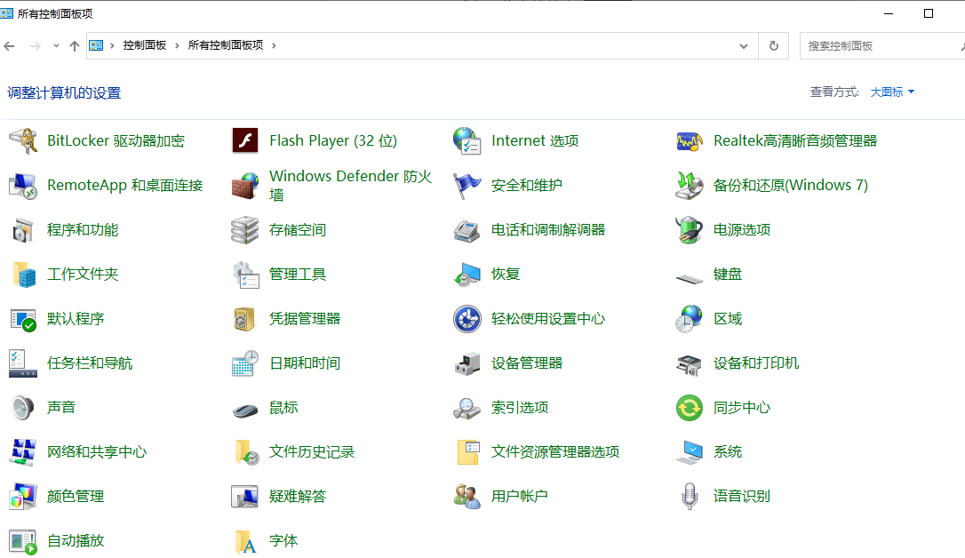Click the 管理工具 icon

pos(245,275)
